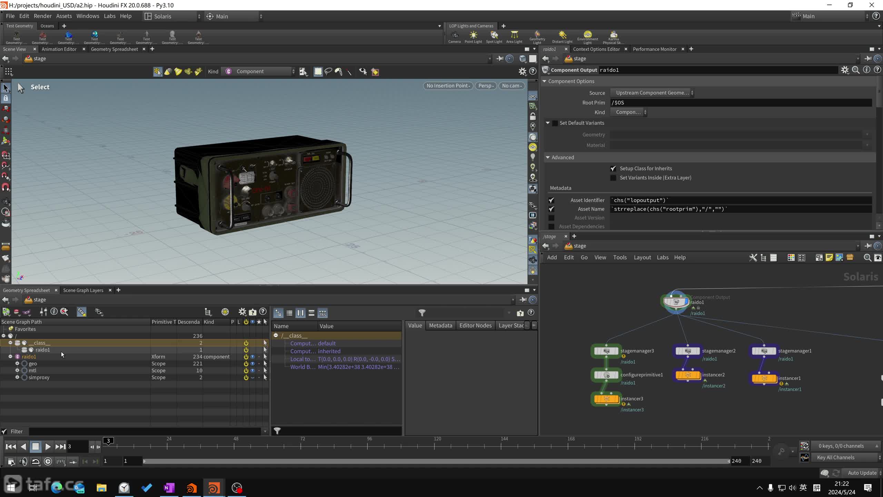Open the Windows menu in menu bar
Viewport: 883px width, 497px height.
point(88,16)
